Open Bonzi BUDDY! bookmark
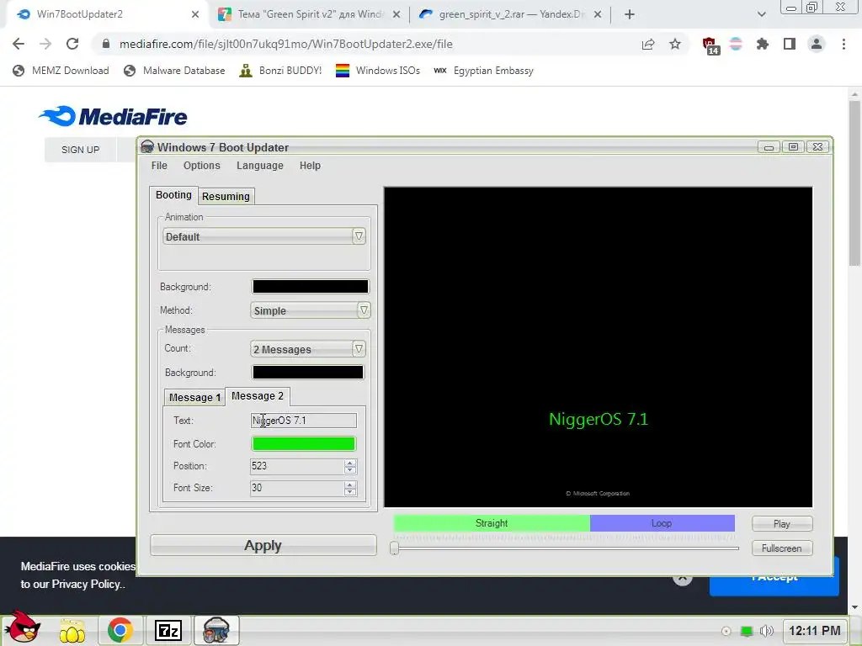Viewport: 862px width, 646px height. point(280,71)
